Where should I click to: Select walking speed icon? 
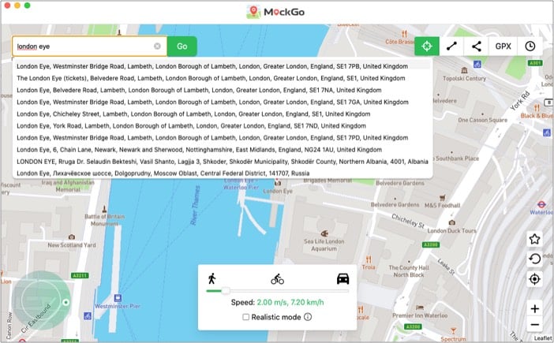(211, 278)
